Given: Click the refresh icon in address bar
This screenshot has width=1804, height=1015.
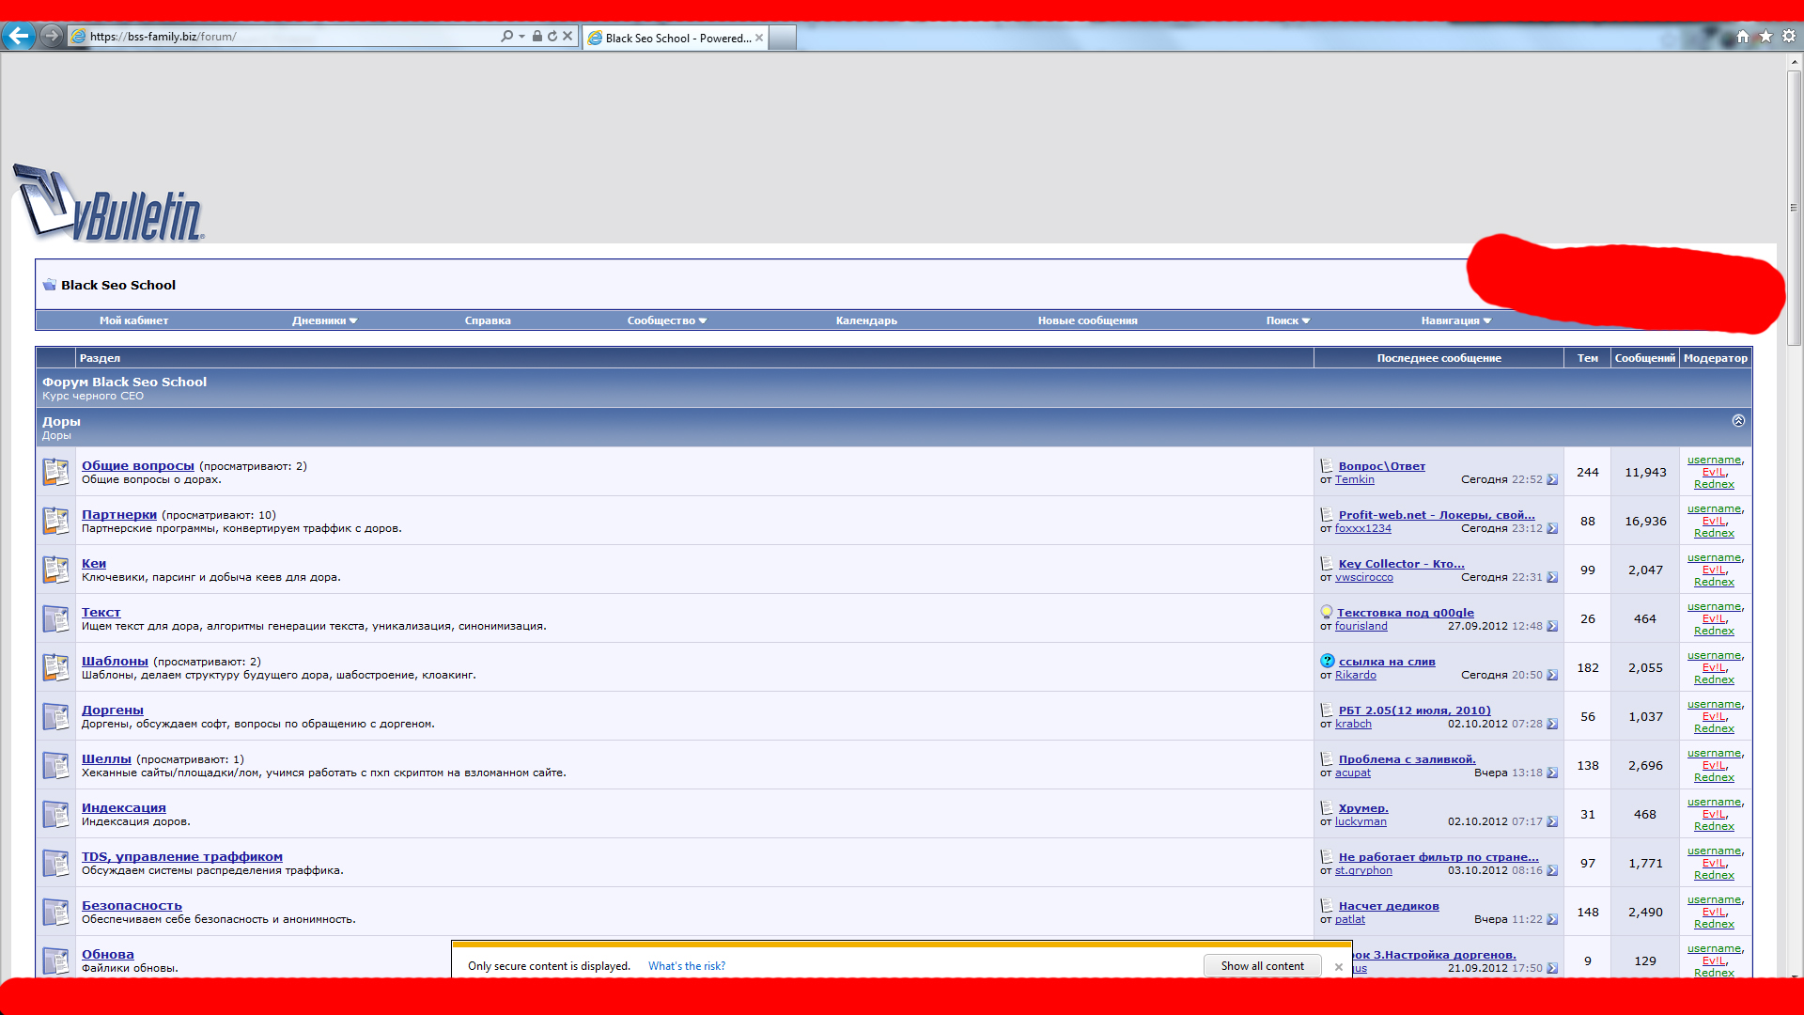Looking at the screenshot, I should (552, 36).
